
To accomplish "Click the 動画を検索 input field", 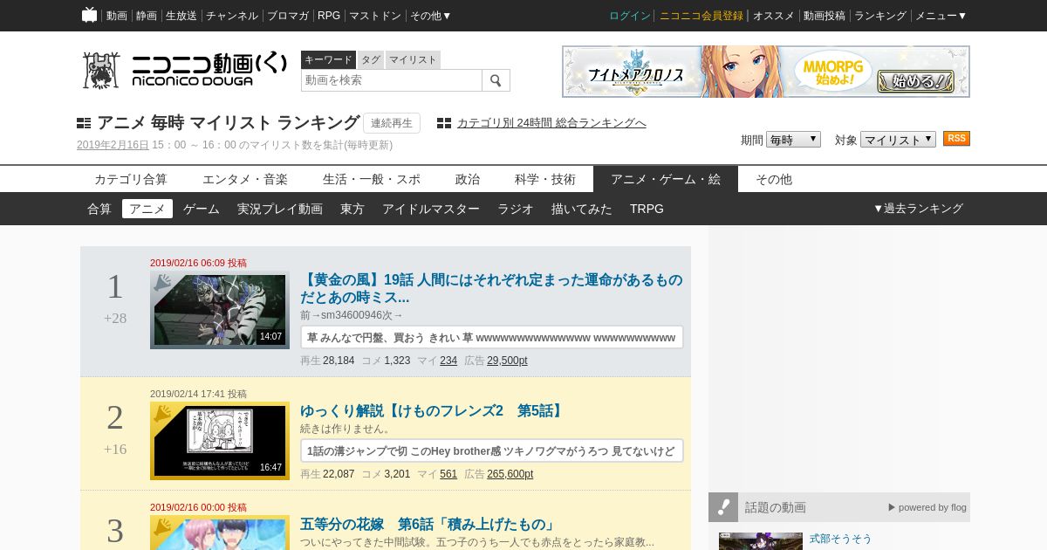I will [392, 80].
